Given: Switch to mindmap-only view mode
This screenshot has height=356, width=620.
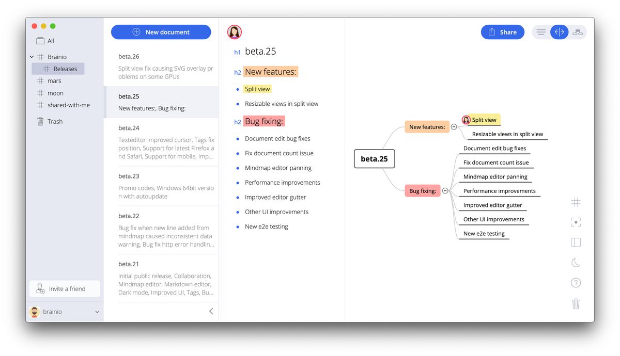Looking at the screenshot, I should (x=578, y=32).
